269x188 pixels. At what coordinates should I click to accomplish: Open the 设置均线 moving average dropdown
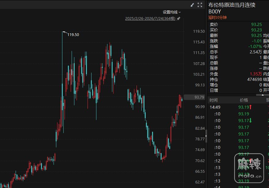tap(172, 12)
